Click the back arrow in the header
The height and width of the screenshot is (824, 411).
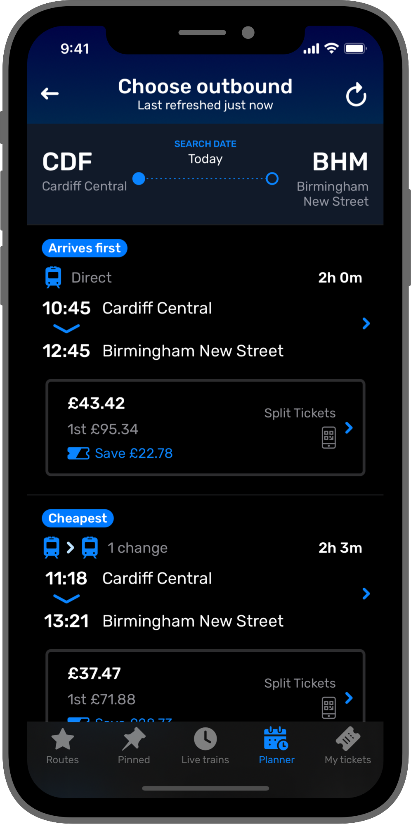click(50, 93)
